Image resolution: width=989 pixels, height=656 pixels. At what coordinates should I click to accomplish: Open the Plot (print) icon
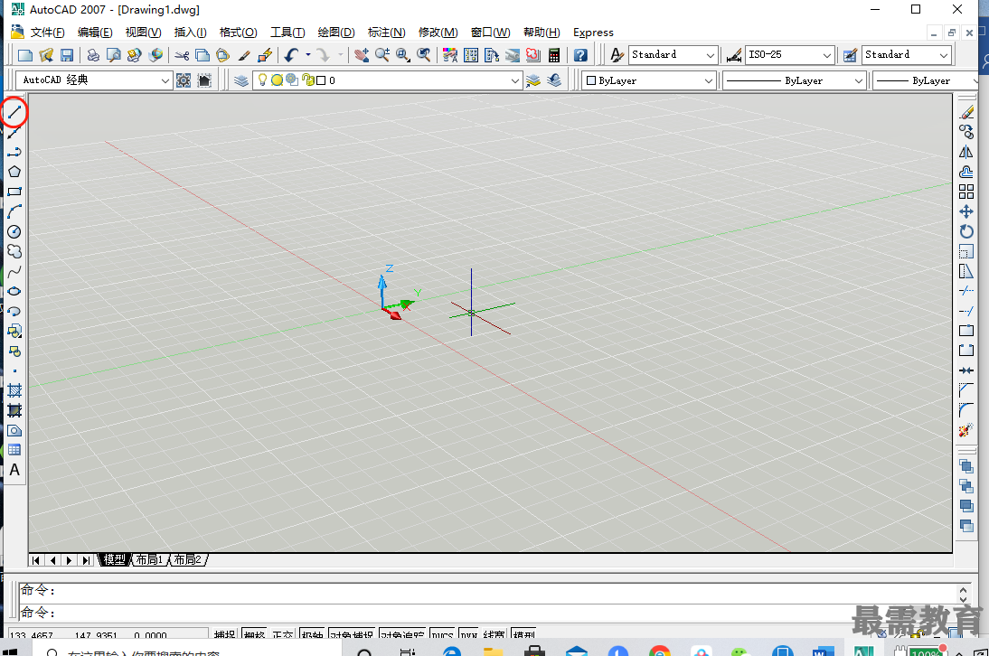(93, 55)
